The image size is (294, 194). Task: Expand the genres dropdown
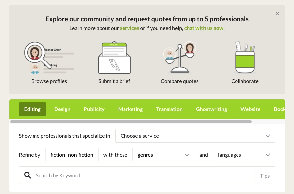click(x=163, y=155)
